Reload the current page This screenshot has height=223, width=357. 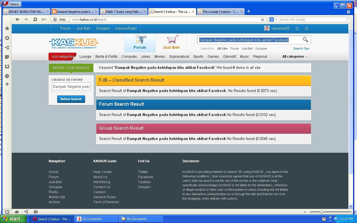(35, 20)
